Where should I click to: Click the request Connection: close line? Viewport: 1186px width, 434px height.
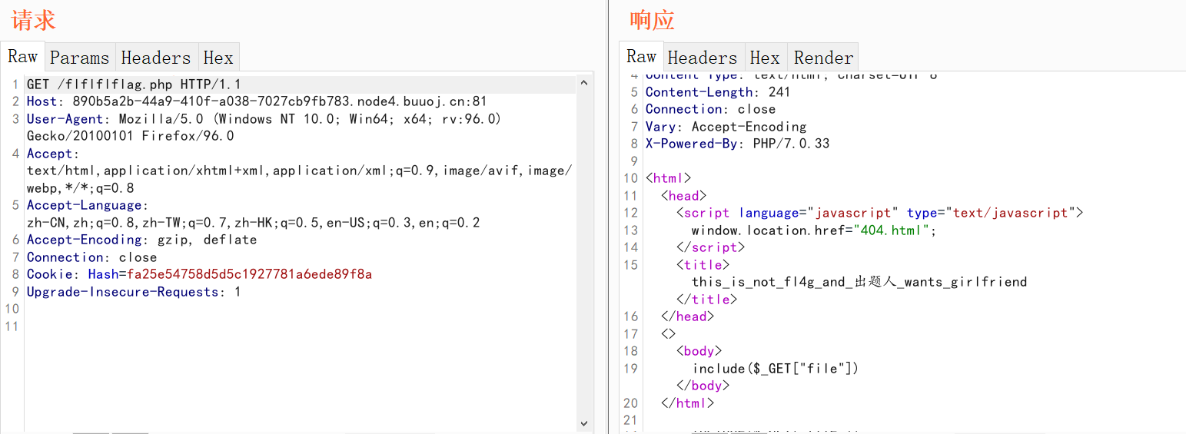[91, 257]
